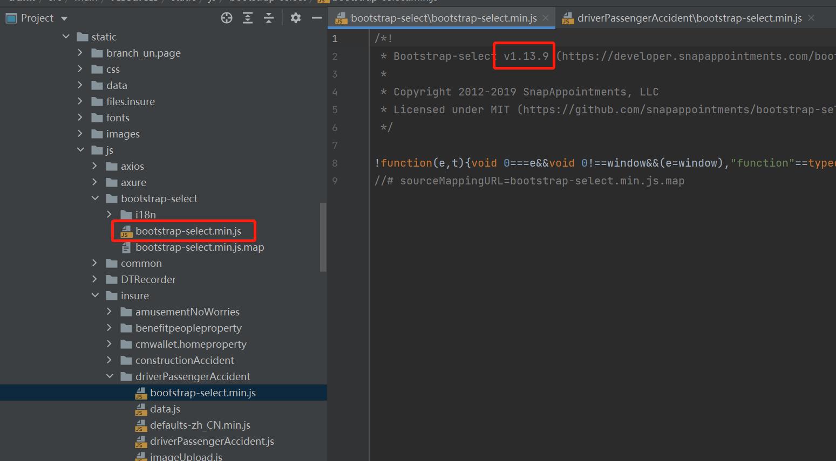Click the locate/select opened file target icon
The image size is (836, 461).
[x=227, y=18]
